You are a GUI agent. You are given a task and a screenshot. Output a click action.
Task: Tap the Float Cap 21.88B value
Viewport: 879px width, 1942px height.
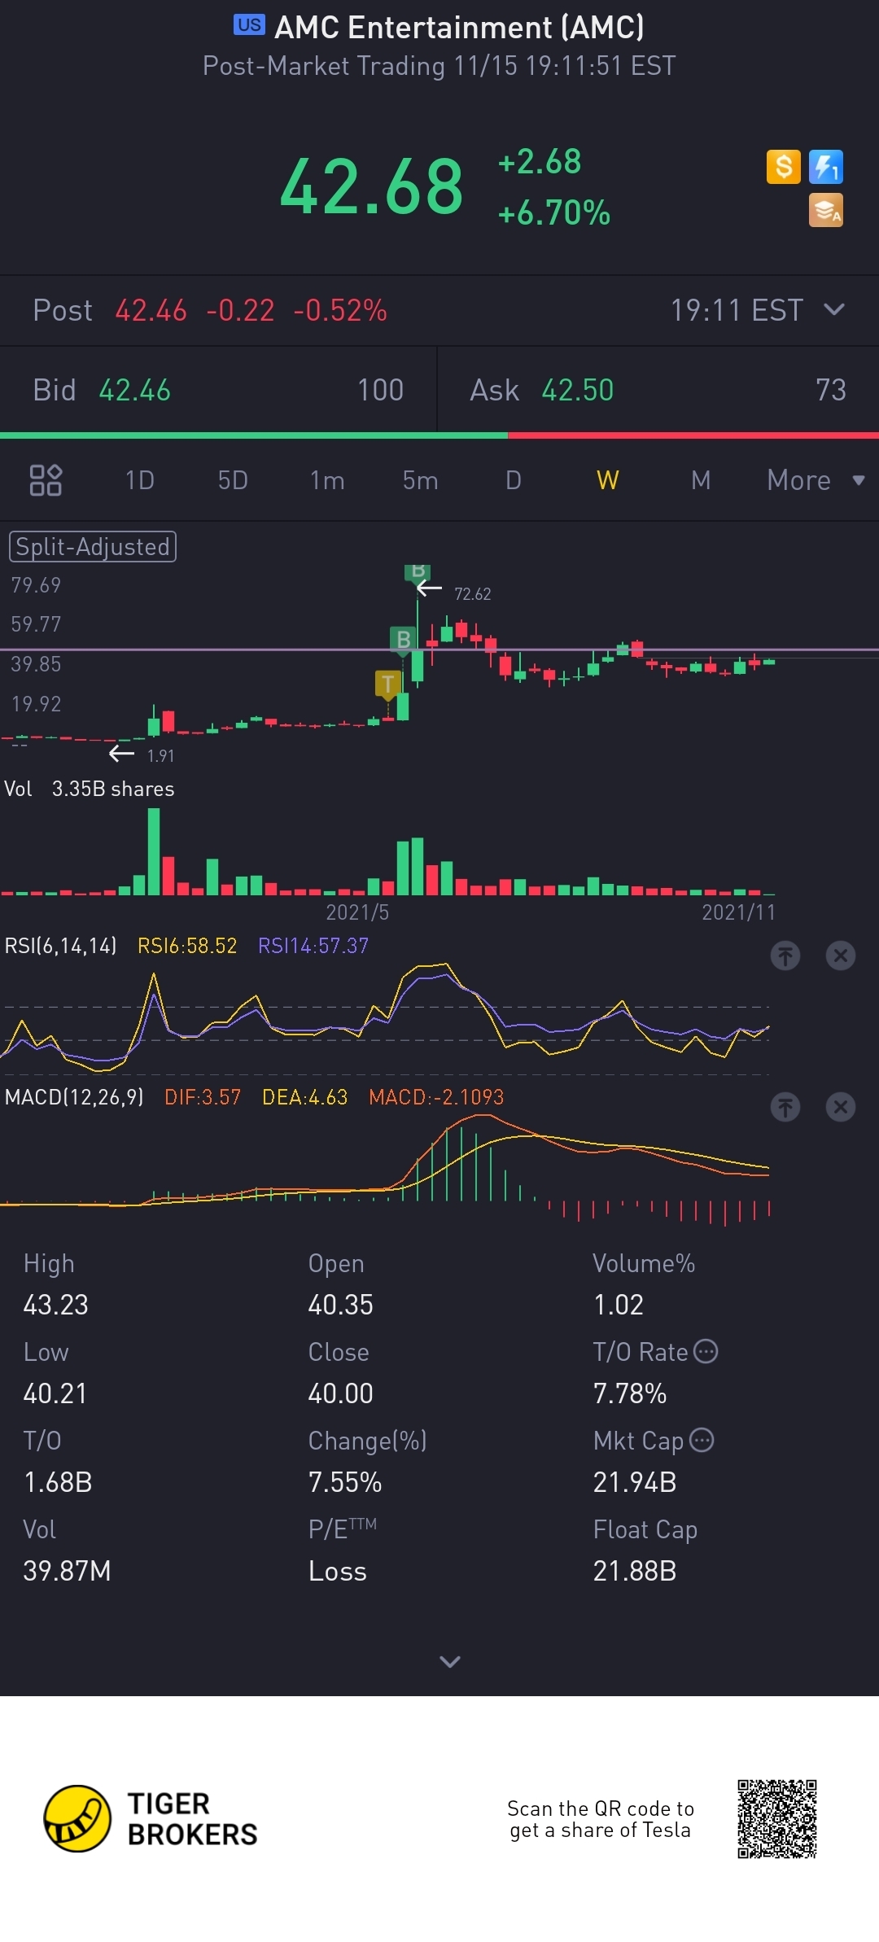pos(635,1571)
